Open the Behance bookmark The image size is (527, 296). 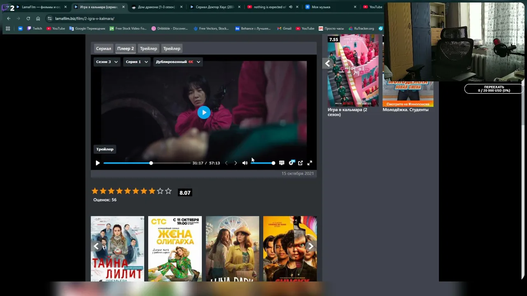point(253,28)
